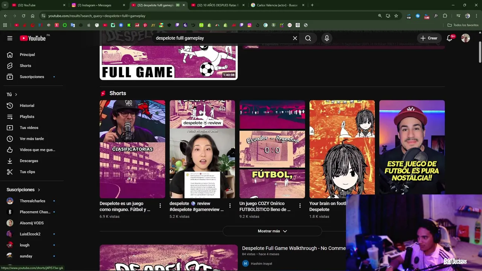Open Alsomiy VODS channel subscription
The height and width of the screenshot is (271, 482).
(x=32, y=223)
